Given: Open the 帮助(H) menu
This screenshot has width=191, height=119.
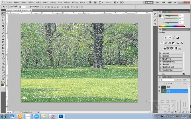Looking at the screenshot, I should tap(82, 3).
